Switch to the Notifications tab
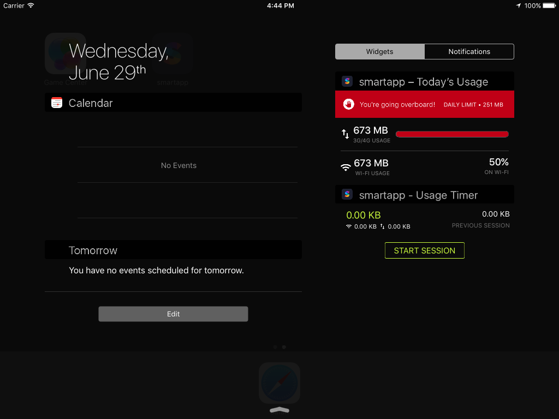559x419 pixels. (469, 52)
